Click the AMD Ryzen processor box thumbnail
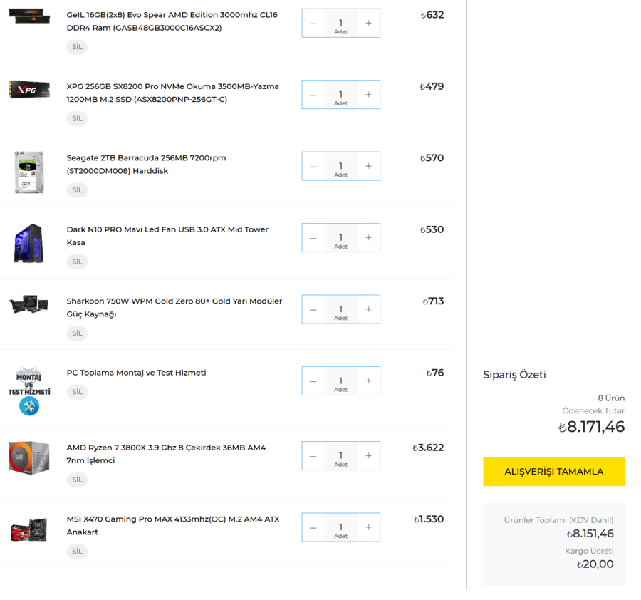641x600 pixels. [x=29, y=457]
